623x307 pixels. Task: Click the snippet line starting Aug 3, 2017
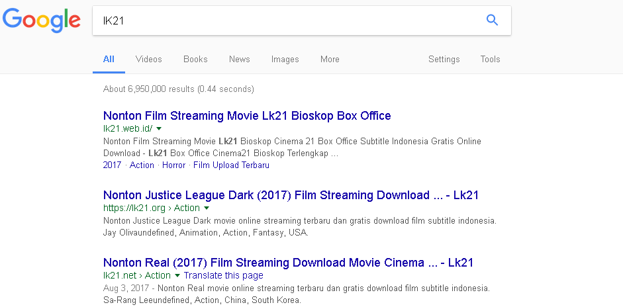pos(297,288)
